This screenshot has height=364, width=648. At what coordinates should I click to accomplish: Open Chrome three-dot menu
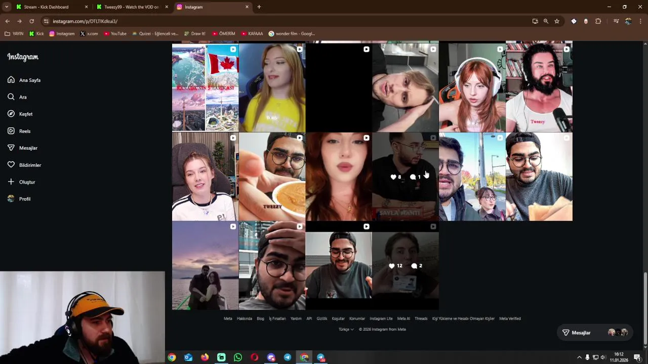(640, 21)
